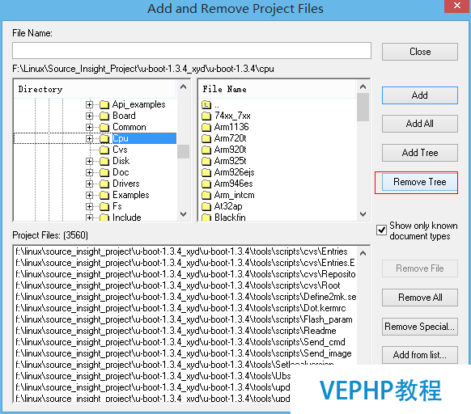Select the Arm920t folder icon
Image resolution: width=471 pixels, height=414 pixels.
coord(206,150)
